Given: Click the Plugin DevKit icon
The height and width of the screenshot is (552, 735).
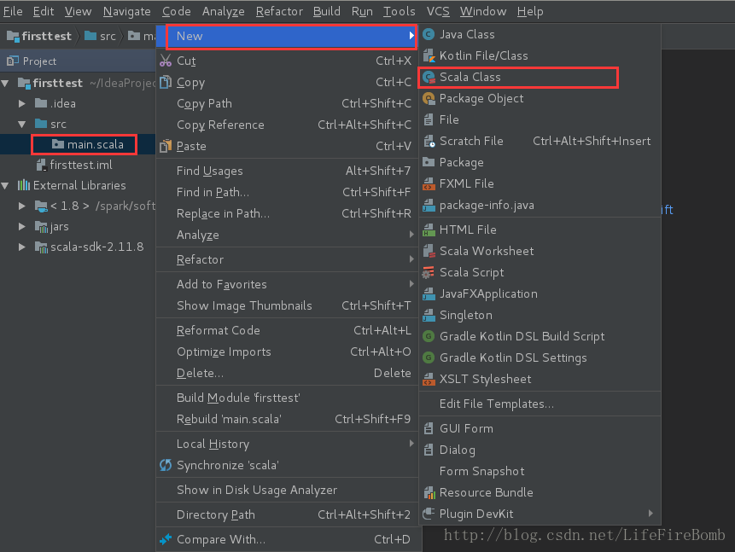Looking at the screenshot, I should [429, 514].
